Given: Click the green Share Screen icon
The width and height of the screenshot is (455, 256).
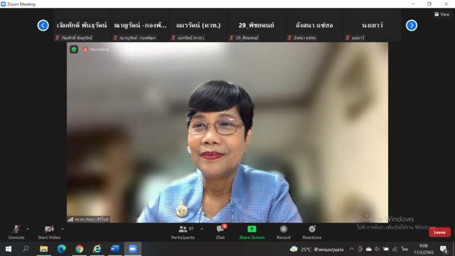Looking at the screenshot, I should [x=252, y=229].
